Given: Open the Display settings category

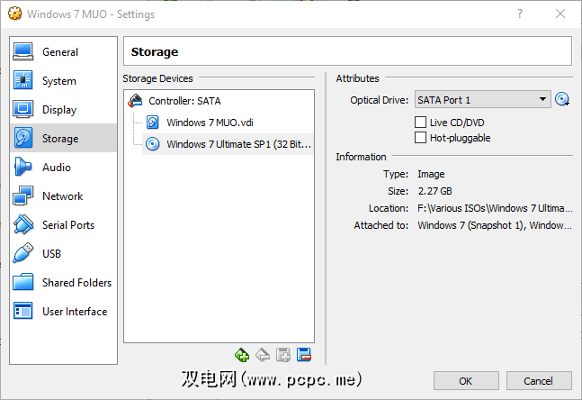Looking at the screenshot, I should (x=59, y=110).
